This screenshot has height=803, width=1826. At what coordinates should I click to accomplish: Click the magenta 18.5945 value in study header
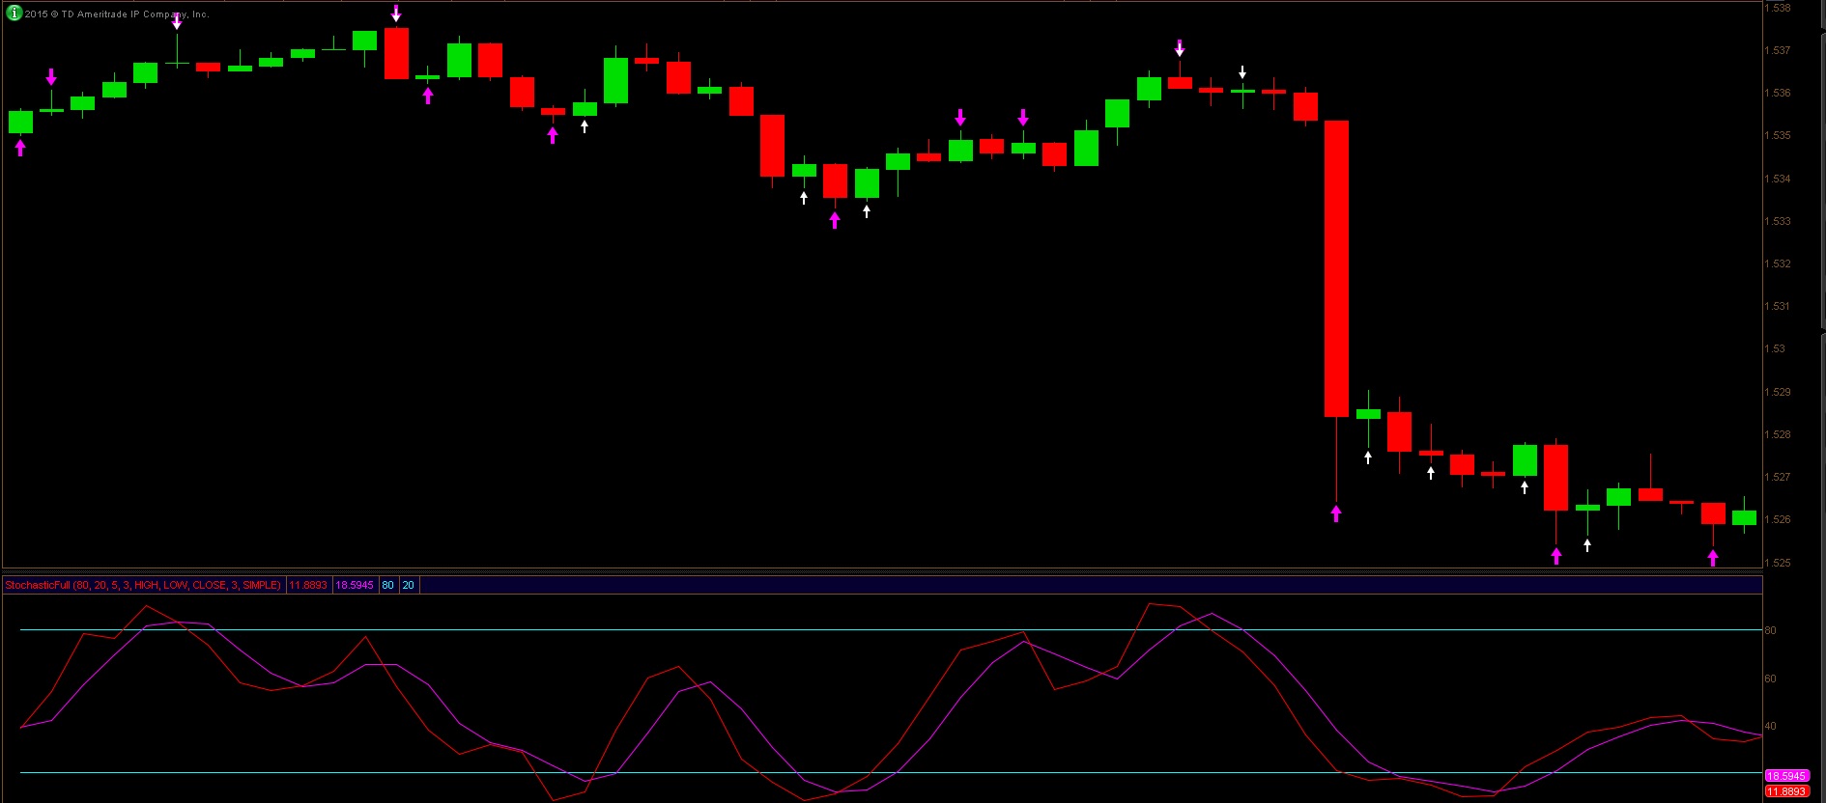click(x=355, y=585)
